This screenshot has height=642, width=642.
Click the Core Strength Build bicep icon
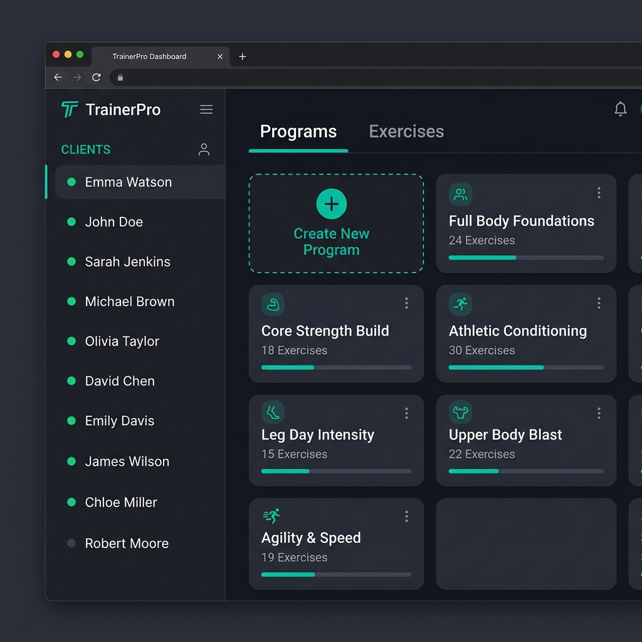[x=273, y=304]
